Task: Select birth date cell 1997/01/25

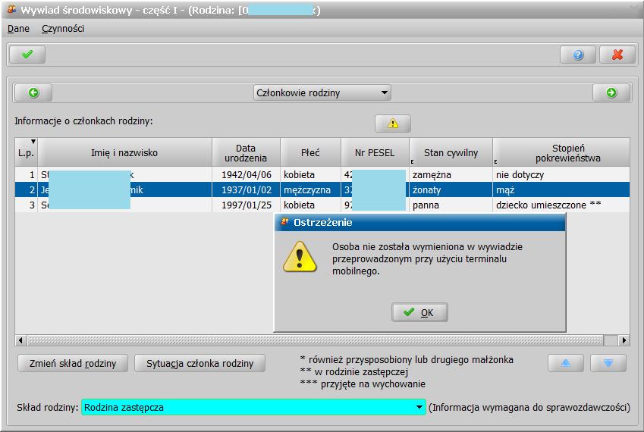Action: point(246,205)
